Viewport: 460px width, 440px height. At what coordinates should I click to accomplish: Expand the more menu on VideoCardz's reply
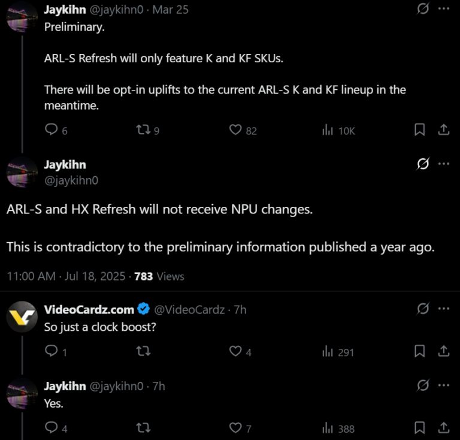point(444,309)
